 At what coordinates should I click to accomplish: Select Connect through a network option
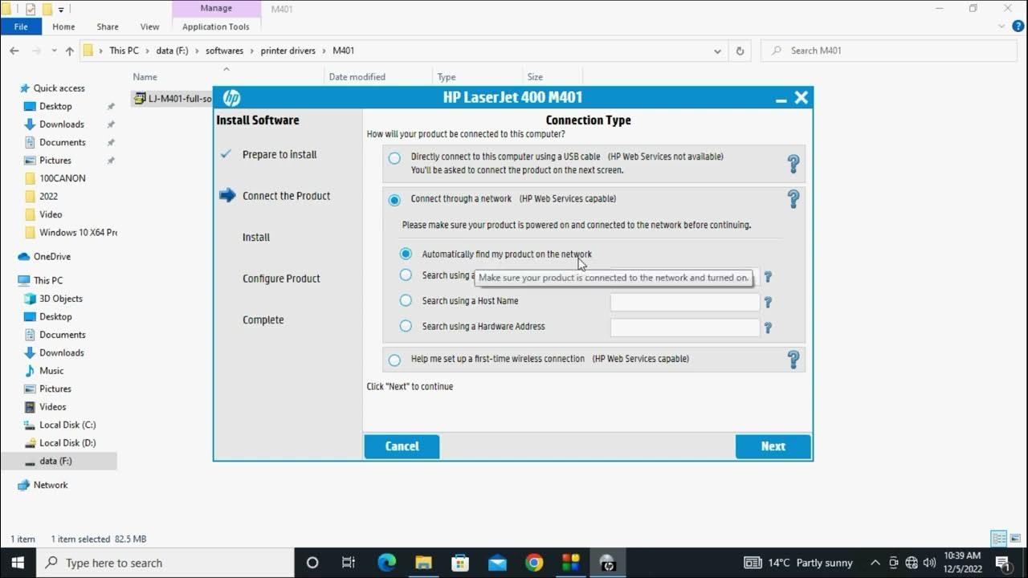(x=394, y=200)
